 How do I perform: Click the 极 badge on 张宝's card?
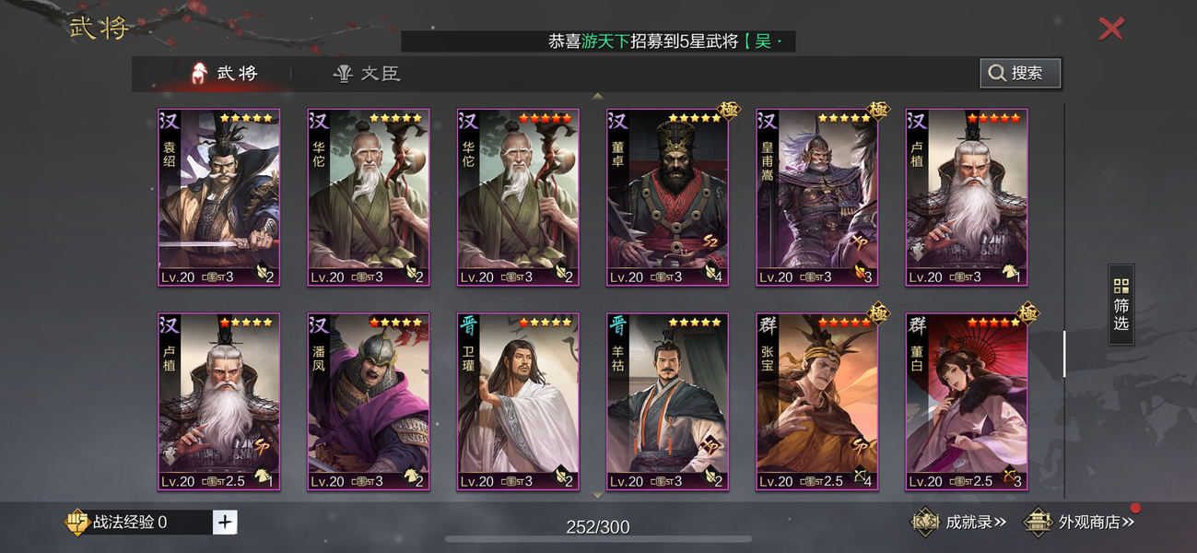[878, 314]
